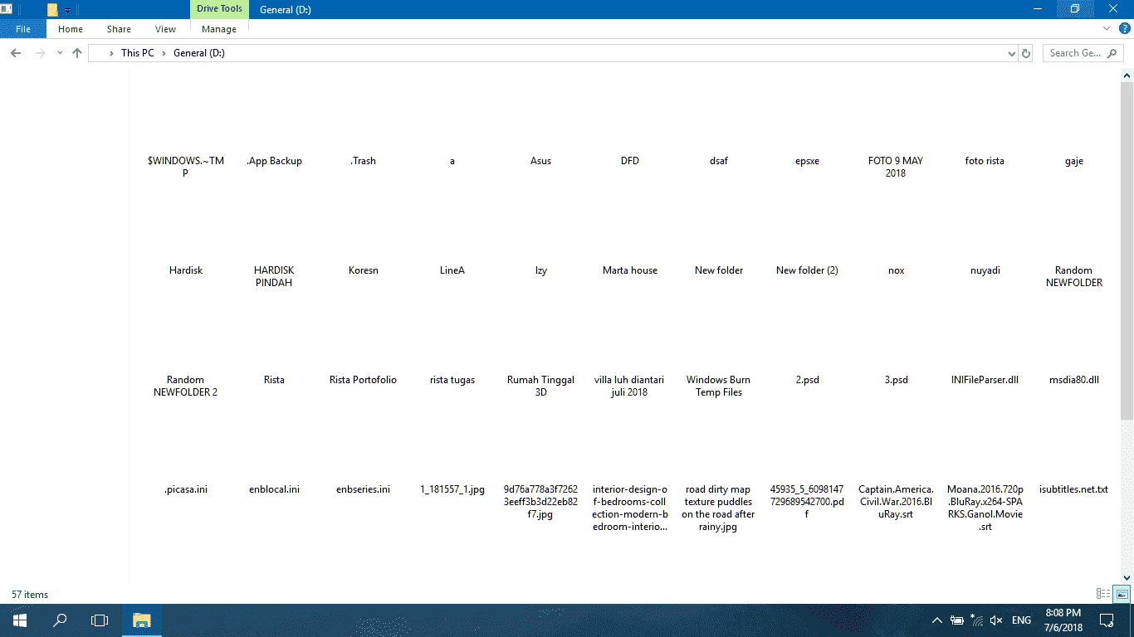Screen dimensions: 1134x637
Task: Click muted volume tray icon
Action: point(997,620)
